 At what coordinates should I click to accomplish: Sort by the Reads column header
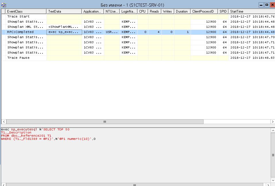(154, 11)
